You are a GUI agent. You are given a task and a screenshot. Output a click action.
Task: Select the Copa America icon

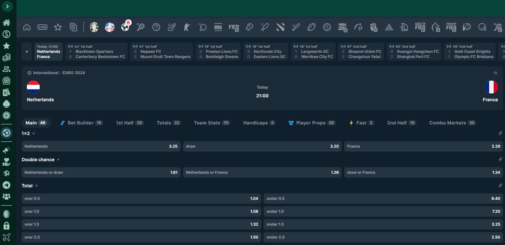coord(110,27)
